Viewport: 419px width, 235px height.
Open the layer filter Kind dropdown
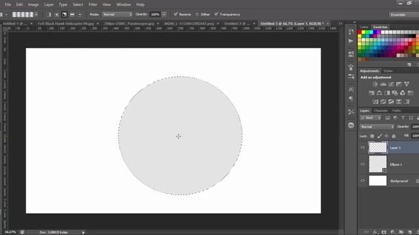point(371,117)
